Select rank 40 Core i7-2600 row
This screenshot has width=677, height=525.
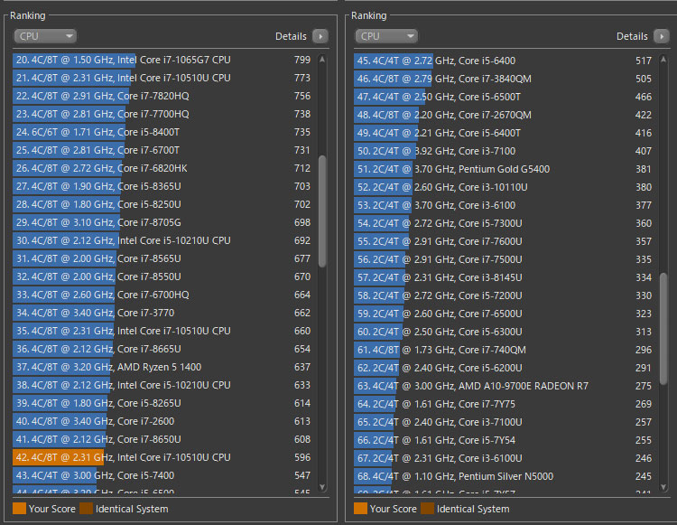163,421
